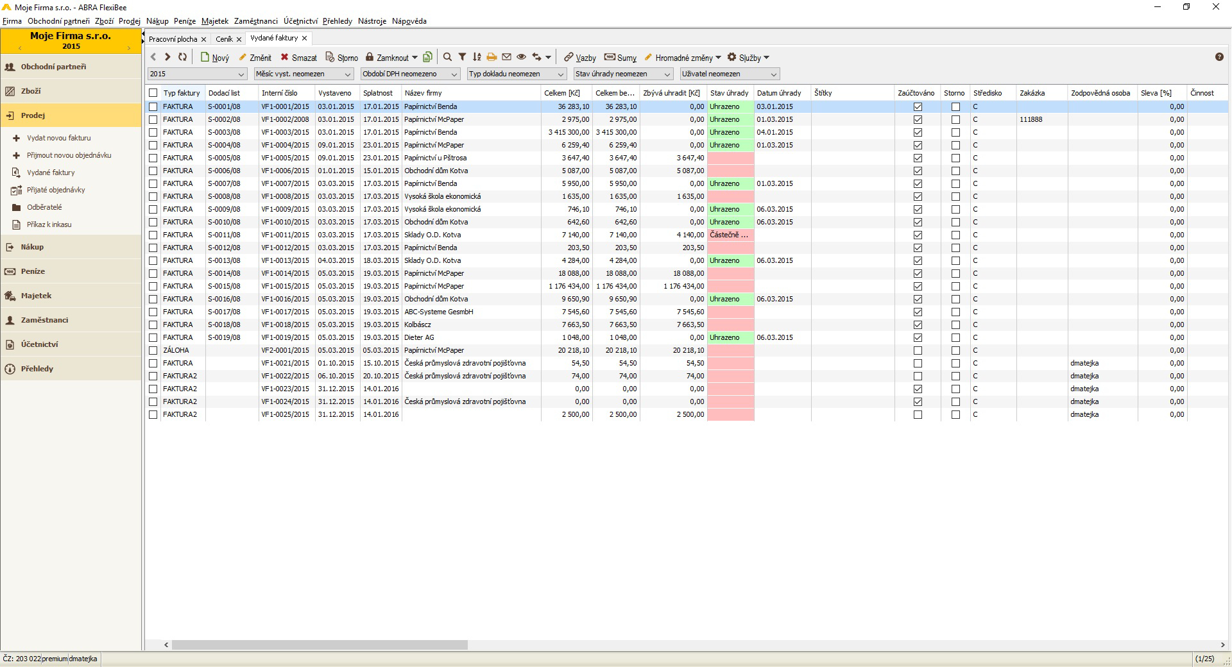Open the Účetnictví menu in the menu bar
The width and height of the screenshot is (1232, 667).
(x=300, y=21)
